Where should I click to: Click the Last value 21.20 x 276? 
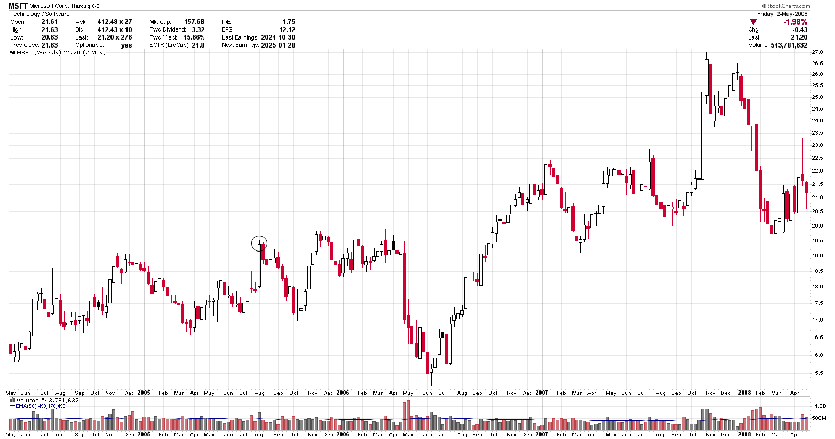pyautogui.click(x=116, y=37)
